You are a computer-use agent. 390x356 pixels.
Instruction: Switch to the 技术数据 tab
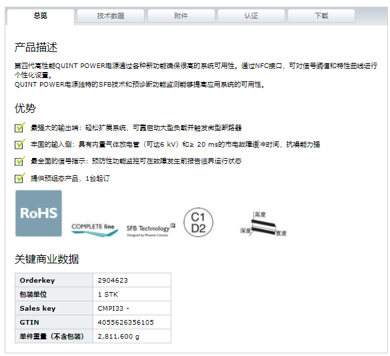[x=111, y=16]
